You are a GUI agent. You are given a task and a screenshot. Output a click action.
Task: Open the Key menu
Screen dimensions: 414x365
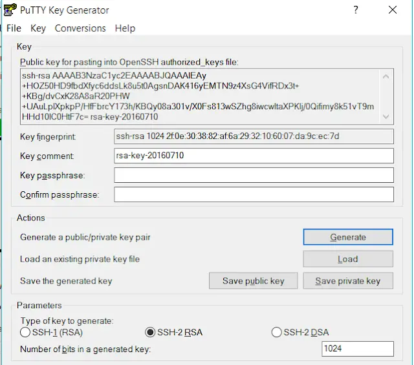coord(38,28)
